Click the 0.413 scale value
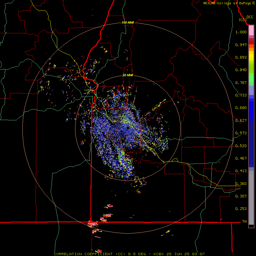The image size is (256, 256). [241, 171]
